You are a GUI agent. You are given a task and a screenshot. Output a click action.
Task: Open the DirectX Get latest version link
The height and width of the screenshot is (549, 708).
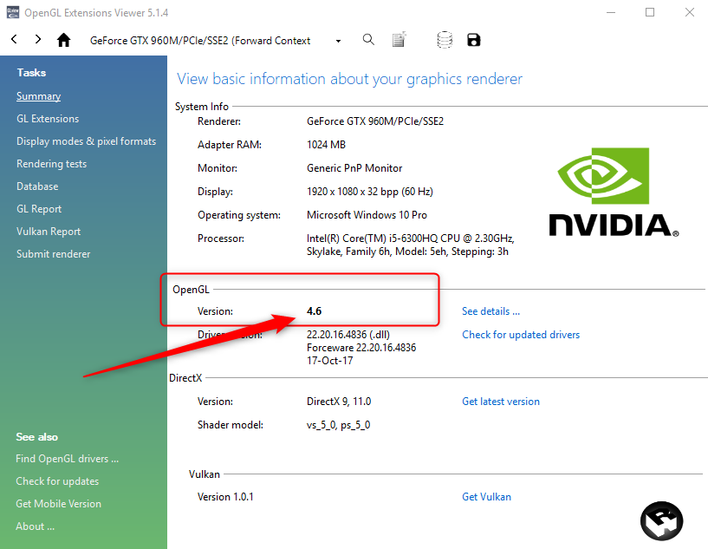click(500, 402)
